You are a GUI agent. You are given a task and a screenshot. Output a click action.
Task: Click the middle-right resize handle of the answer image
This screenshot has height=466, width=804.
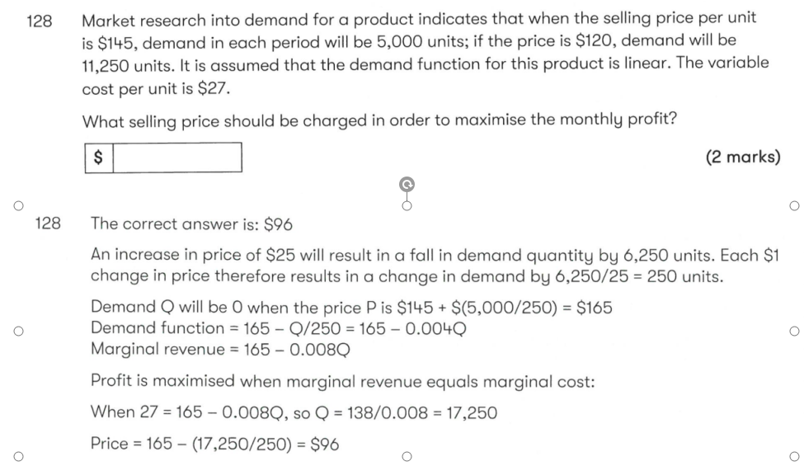(793, 331)
